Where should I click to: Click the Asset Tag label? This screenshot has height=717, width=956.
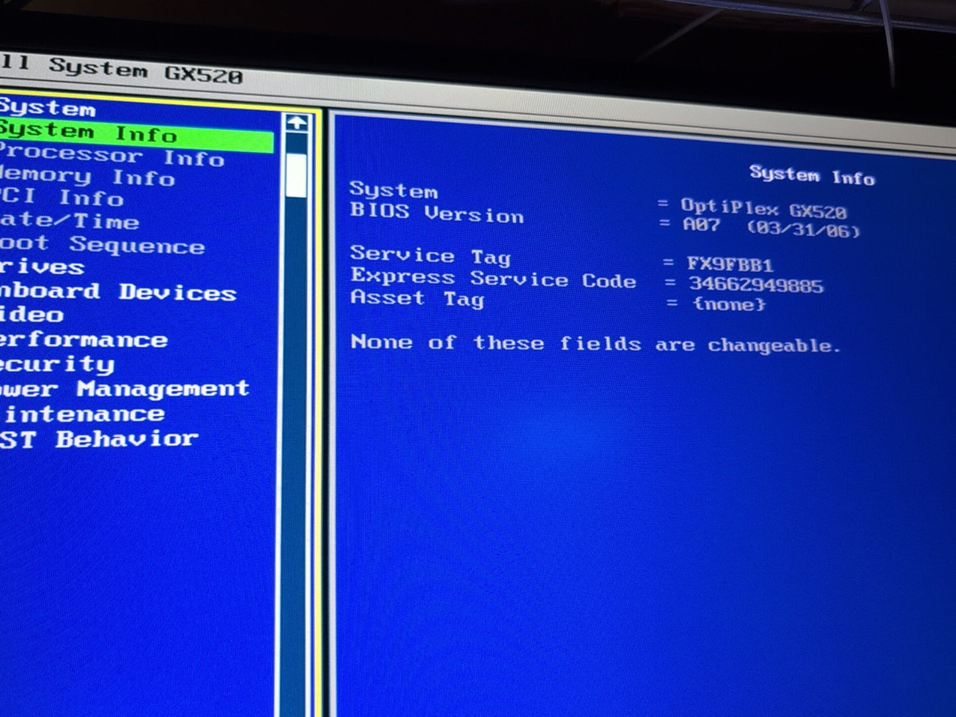417,299
